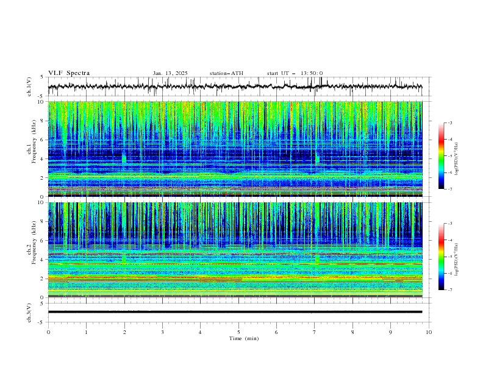
Task: Click the "-5" tick on ch.1 colorbar
Action: pyautogui.click(x=449, y=156)
